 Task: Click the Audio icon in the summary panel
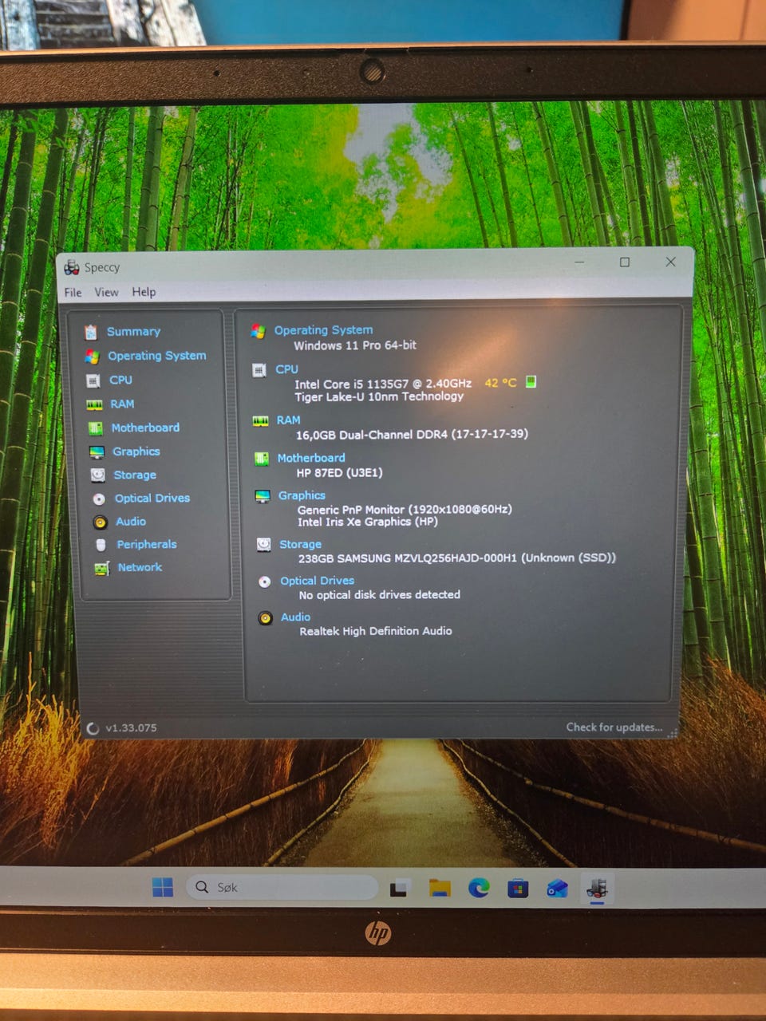(265, 618)
